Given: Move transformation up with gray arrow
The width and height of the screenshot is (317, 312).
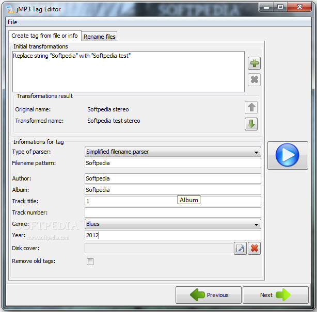Looking at the screenshot, I should point(251,107).
